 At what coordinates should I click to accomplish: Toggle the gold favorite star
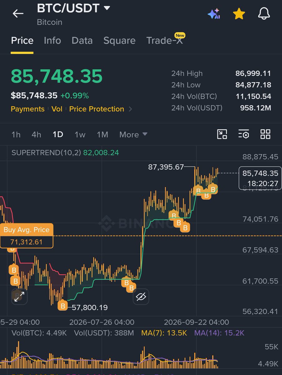coord(239,14)
